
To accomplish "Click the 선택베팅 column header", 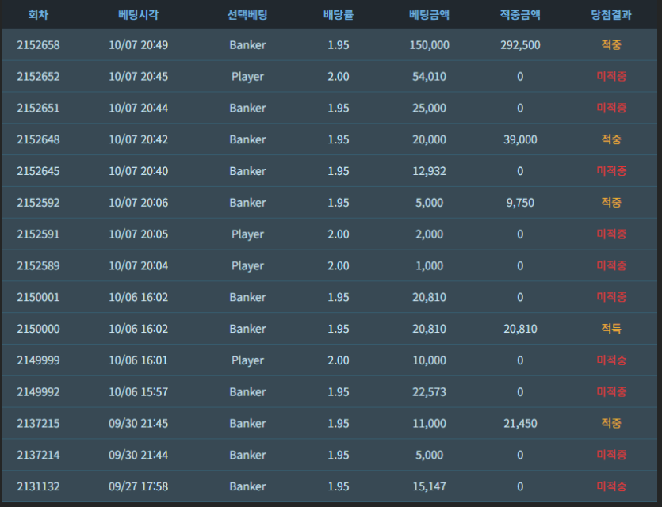I will (x=247, y=15).
